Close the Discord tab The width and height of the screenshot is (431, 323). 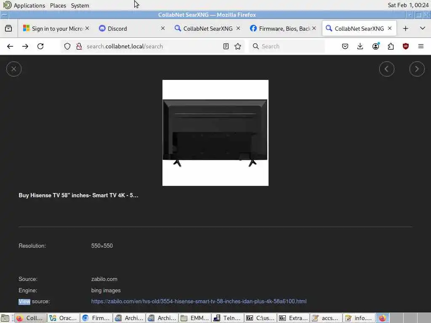(x=163, y=28)
